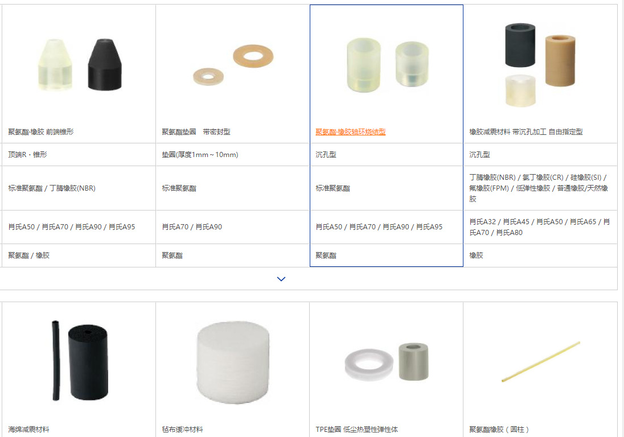Image resolution: width=624 pixels, height=437 pixels.
Task: Click the black and tan damper cylinders image
Action: click(x=540, y=65)
